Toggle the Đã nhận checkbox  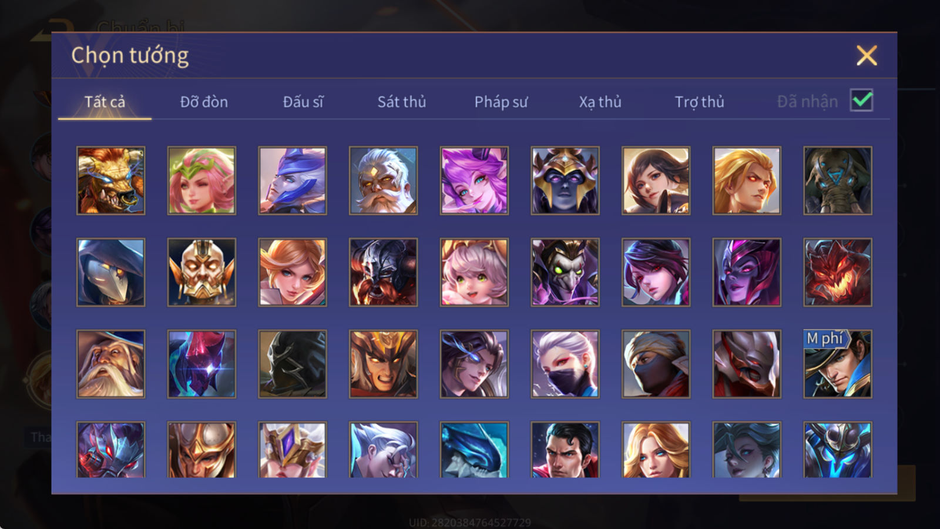862,101
